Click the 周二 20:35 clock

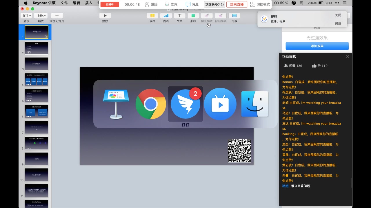(x=309, y=3)
